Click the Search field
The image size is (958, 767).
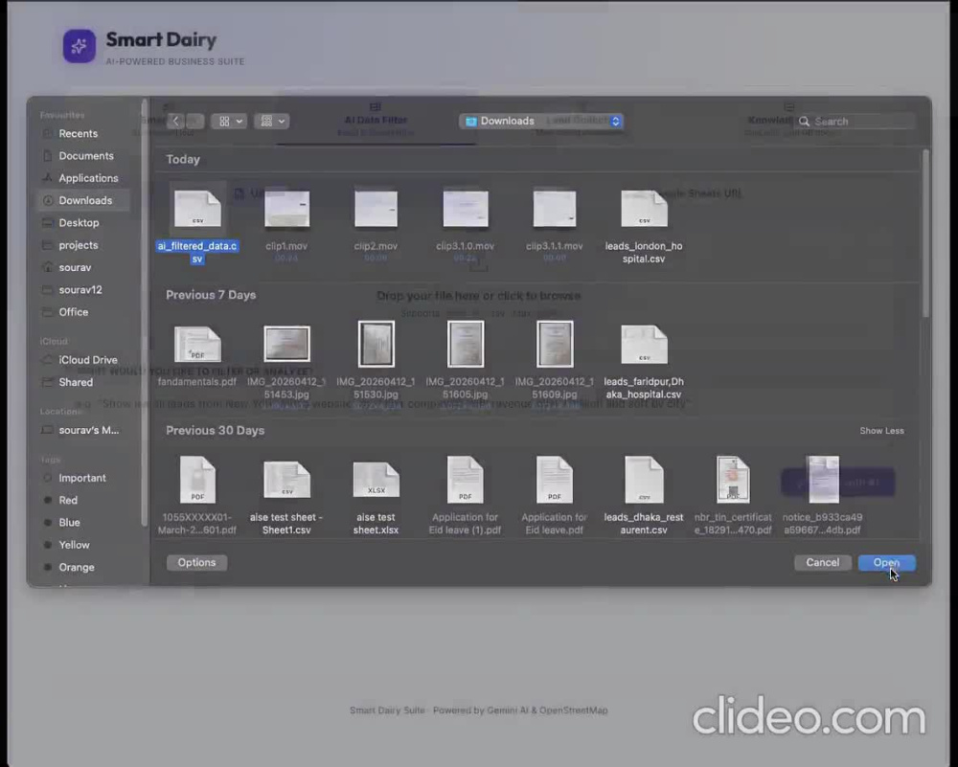pyautogui.click(x=854, y=121)
